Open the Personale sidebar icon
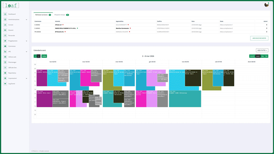The image size is (274, 154). (x=5, y=35)
